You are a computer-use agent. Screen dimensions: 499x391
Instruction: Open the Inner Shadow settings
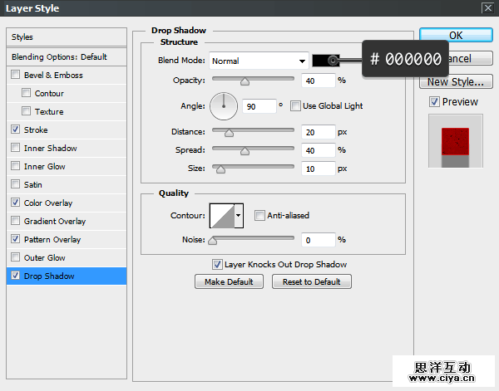point(50,149)
